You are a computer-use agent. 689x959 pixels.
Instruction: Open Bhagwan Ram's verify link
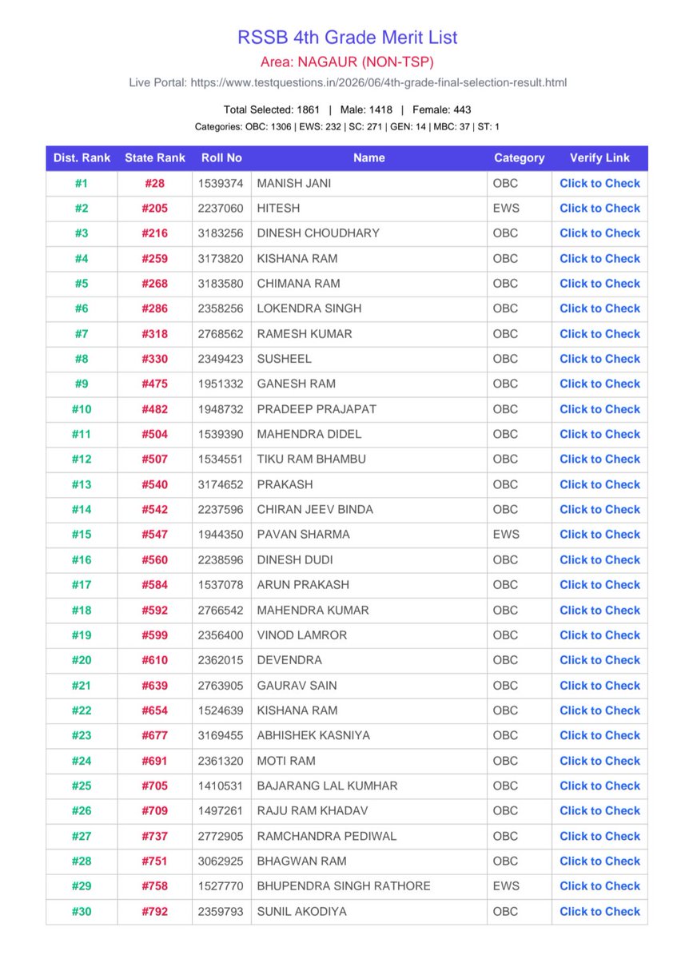pos(599,861)
